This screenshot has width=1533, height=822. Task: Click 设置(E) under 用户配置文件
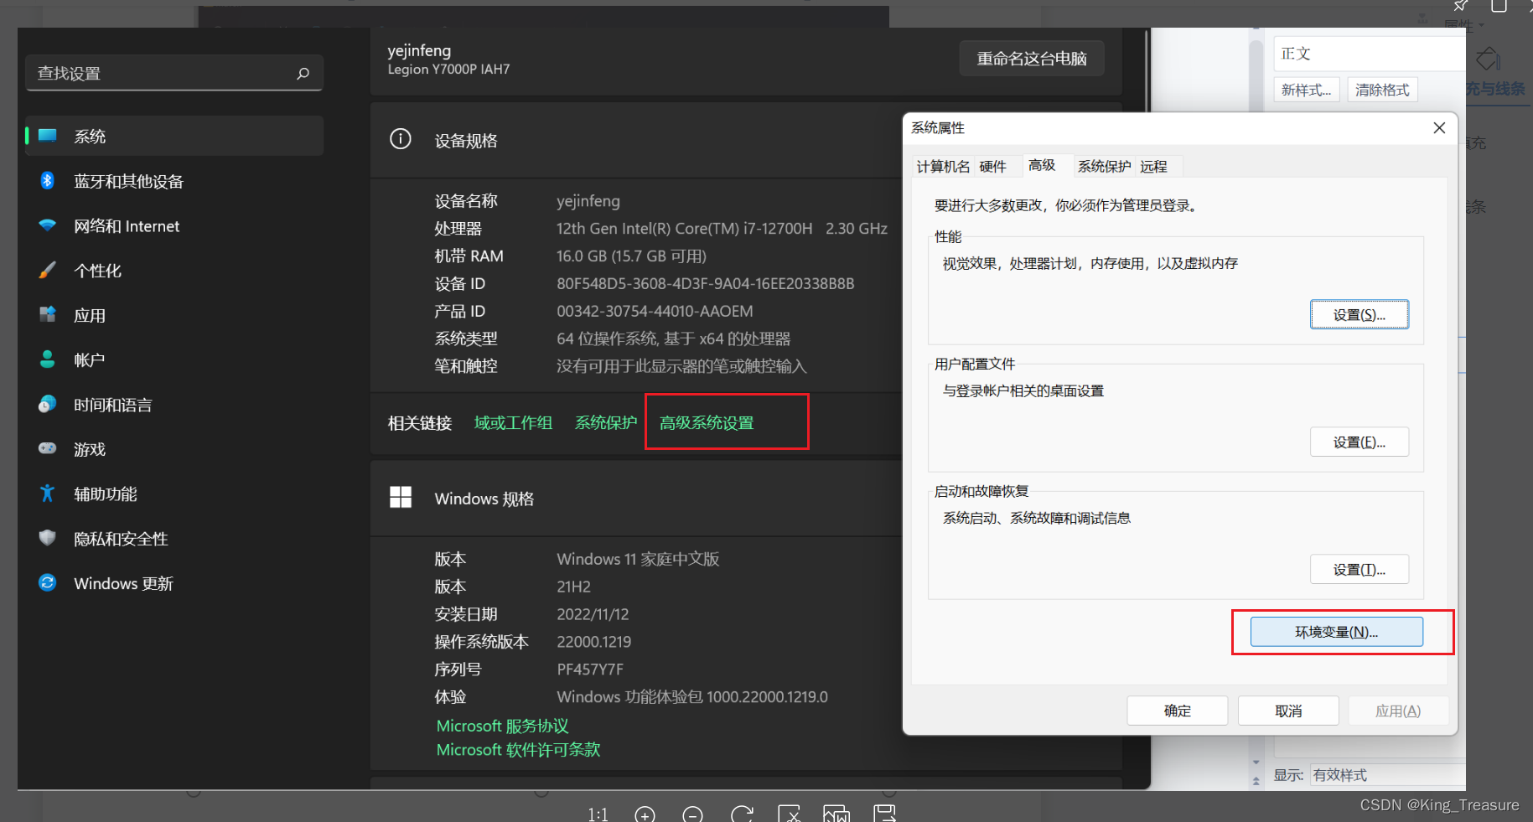click(x=1360, y=442)
